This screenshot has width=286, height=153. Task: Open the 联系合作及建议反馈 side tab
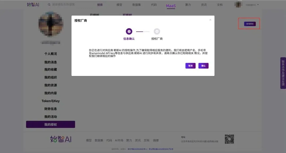pyautogui.click(x=283, y=73)
